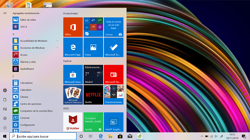Open the Power options button
250x140 pixels.
(x=5, y=128)
